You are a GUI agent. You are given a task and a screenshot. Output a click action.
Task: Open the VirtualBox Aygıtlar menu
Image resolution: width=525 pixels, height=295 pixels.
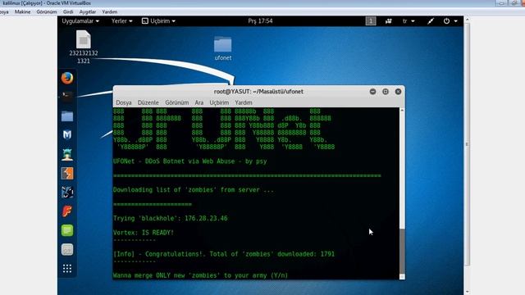point(88,11)
